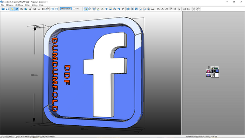Toggle the split-window view layout icon
245x138 pixels.
point(52,9)
